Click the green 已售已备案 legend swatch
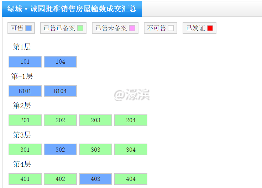The height and width of the screenshot is (188, 262). click(80, 28)
